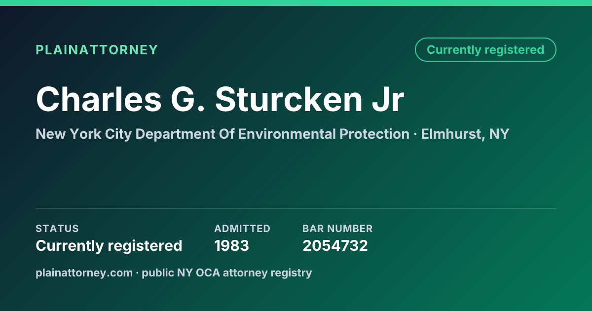Select the bar number 2054732
592x311 pixels.
point(335,245)
